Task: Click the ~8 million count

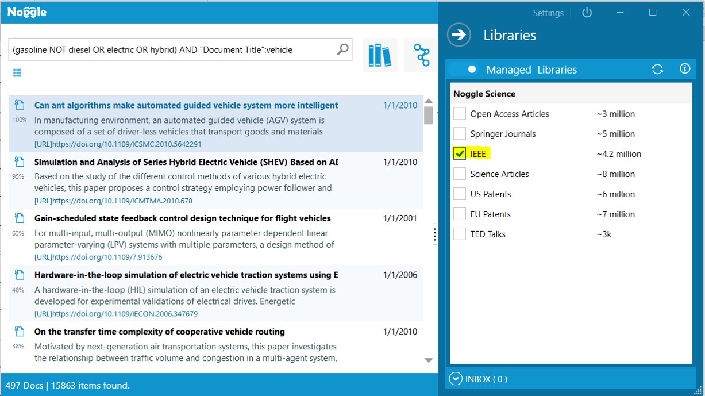Action: (x=615, y=174)
